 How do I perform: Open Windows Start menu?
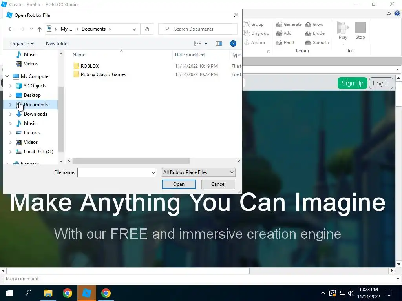click(9, 293)
